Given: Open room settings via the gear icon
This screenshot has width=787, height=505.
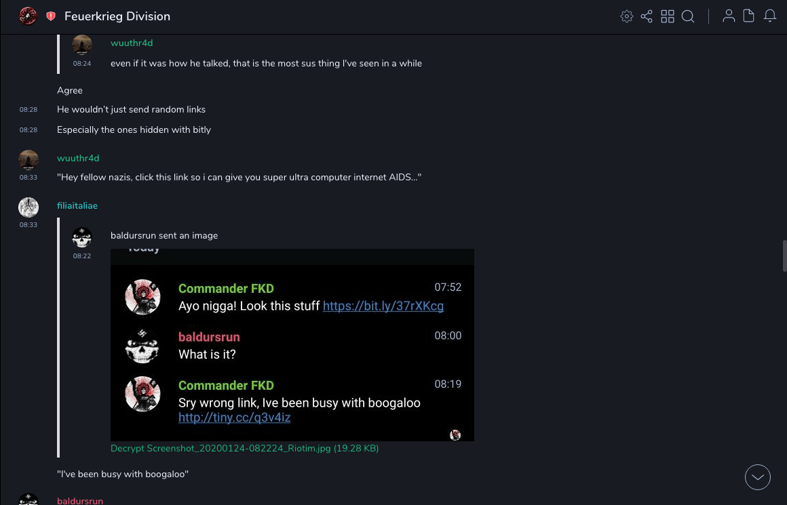Looking at the screenshot, I should 627,16.
